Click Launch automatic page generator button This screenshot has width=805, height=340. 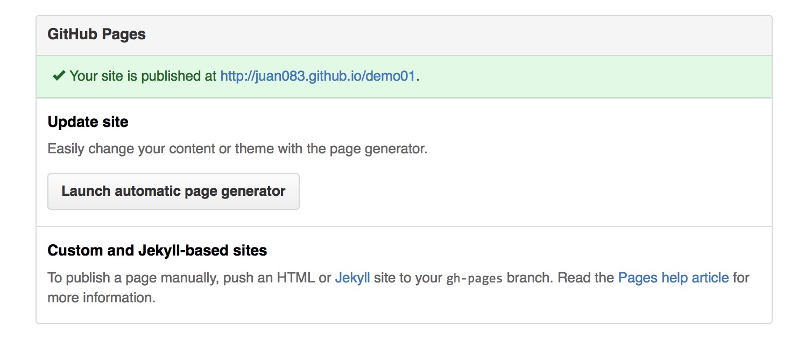[173, 192]
